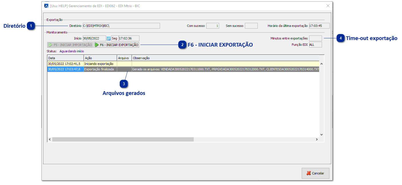Click the Com sucesso counter field
The image size is (402, 185).
[x=213, y=25]
